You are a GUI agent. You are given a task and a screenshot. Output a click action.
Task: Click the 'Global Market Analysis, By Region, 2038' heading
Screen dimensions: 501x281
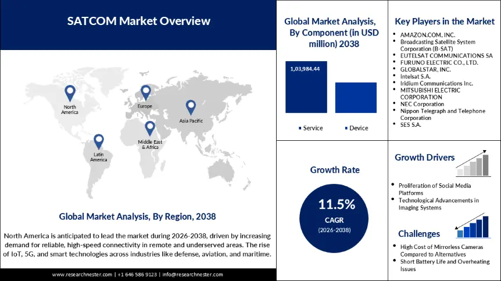137,216
